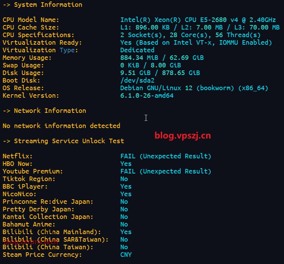Image resolution: width=284 pixels, height=264 pixels.
Task: Click the Steam Price Currency CNY value
Action: point(126,255)
